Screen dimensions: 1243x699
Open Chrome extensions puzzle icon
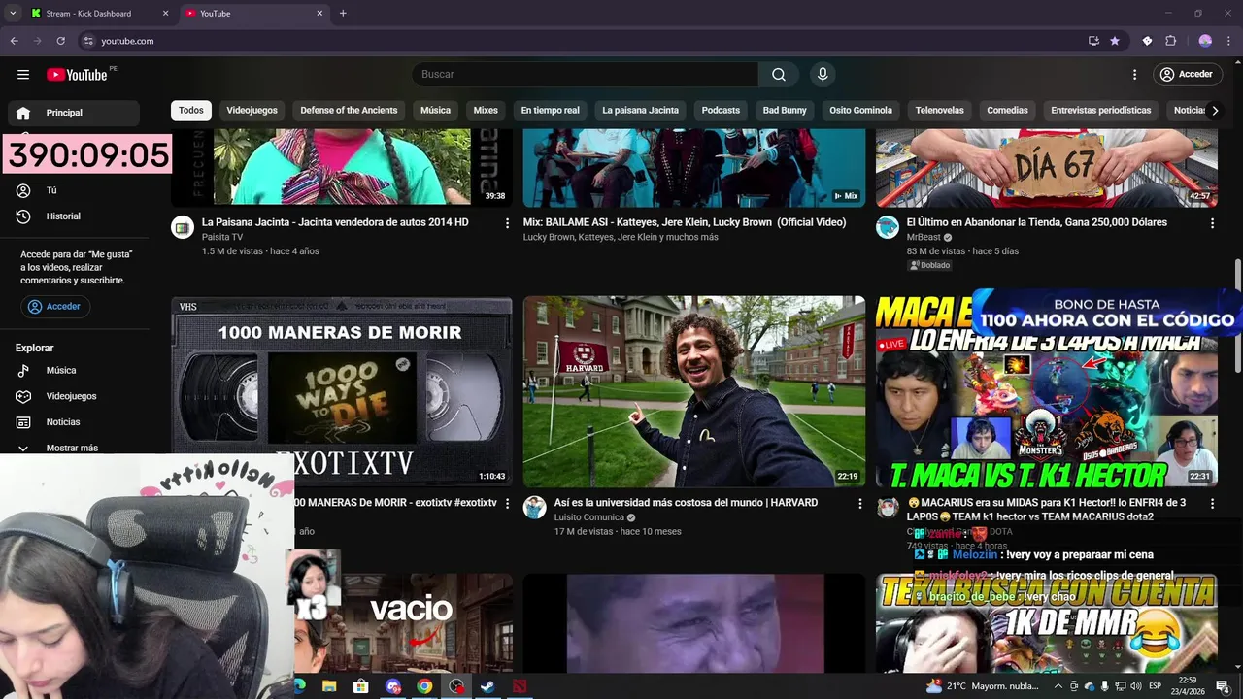pyautogui.click(x=1170, y=41)
